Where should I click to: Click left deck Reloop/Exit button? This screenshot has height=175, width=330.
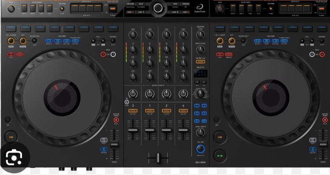(34, 41)
